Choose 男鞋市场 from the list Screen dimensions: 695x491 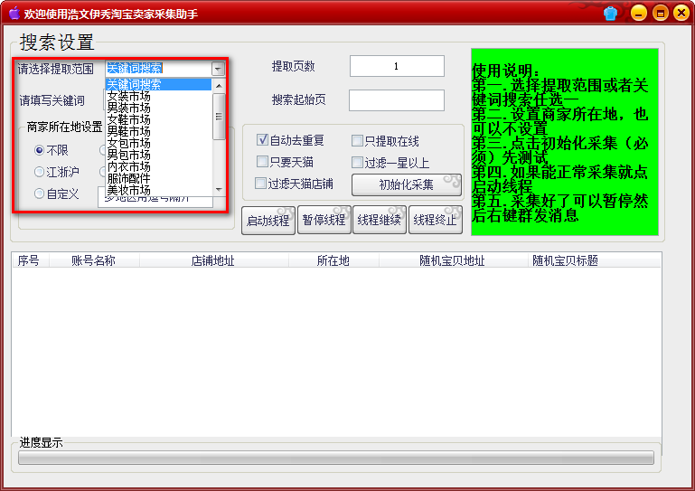[x=159, y=131]
